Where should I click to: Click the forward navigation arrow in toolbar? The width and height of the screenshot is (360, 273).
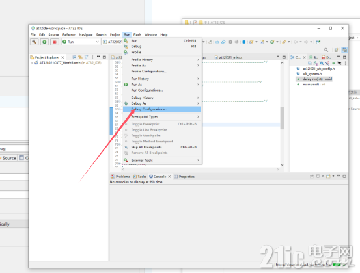[x=306, y=42]
